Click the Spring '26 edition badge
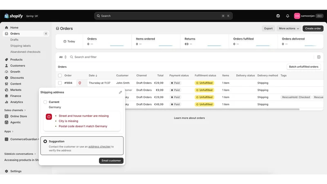The image size is (327, 184). [32, 16]
